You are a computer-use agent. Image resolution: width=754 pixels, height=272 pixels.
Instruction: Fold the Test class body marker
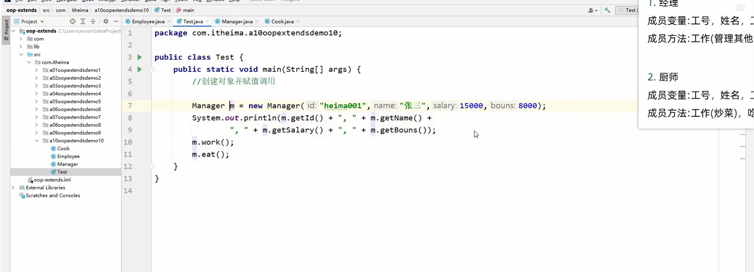152,167
